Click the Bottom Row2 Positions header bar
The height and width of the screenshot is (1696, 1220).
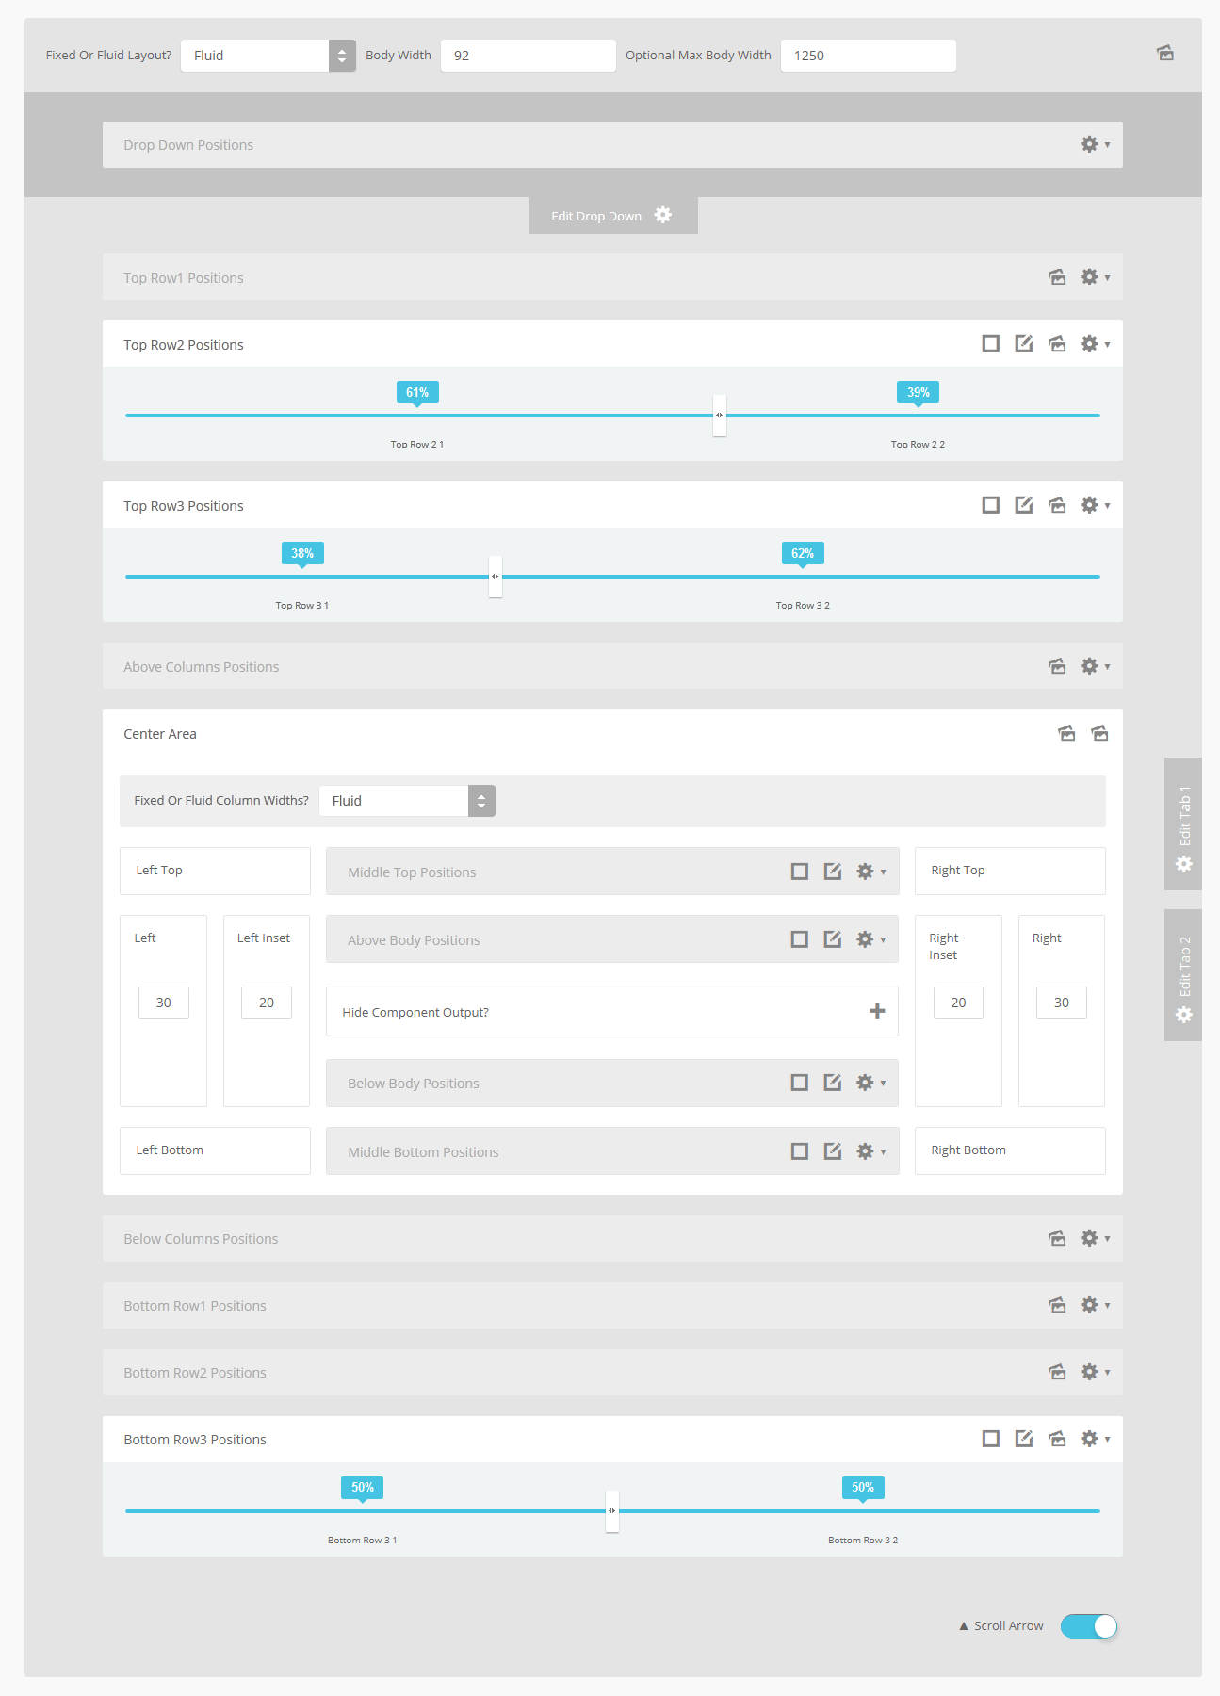click(612, 1372)
